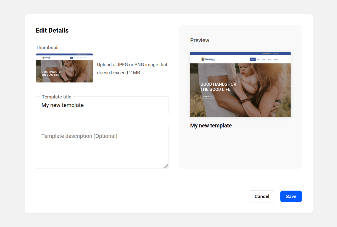
Task: Click the small thumbnail upload image
Action: 64,68
